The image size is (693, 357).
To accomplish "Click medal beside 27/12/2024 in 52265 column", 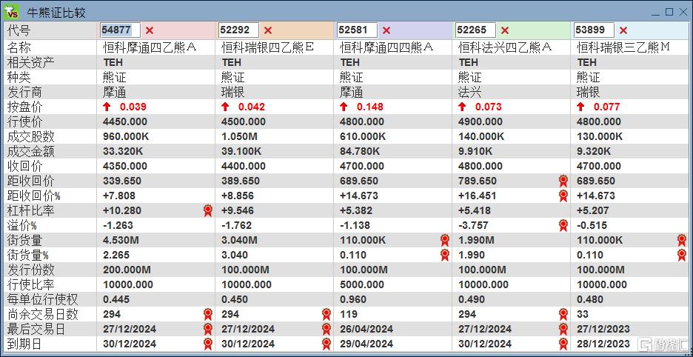I will 563,329.
